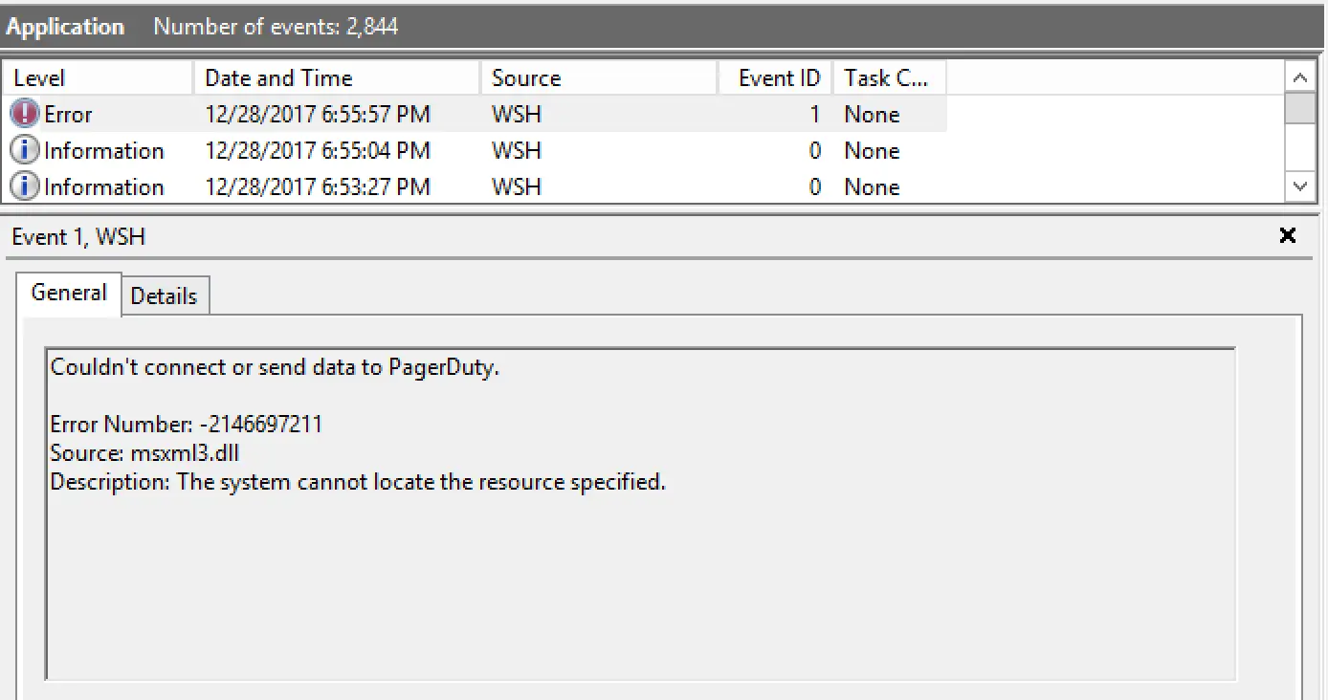Click Event ID 0 in the 6:53:27 PM row
The height and width of the screenshot is (700, 1328).
pyautogui.click(x=815, y=186)
